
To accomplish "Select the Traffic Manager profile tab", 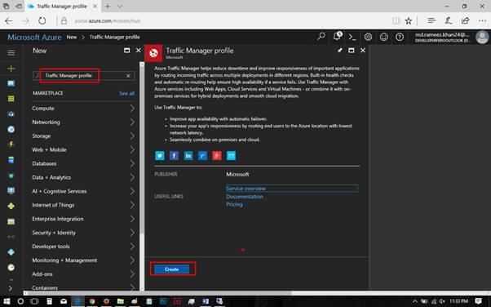I will 62,7.
